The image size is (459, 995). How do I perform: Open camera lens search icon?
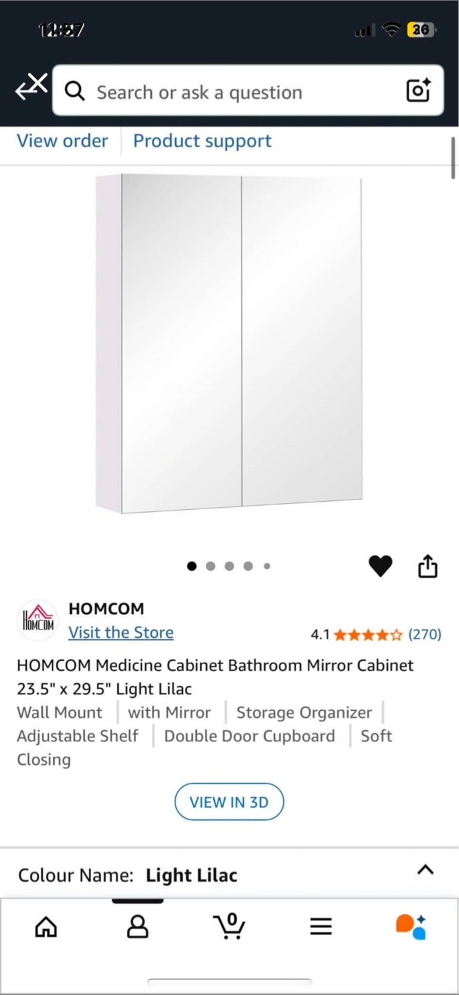click(x=418, y=91)
